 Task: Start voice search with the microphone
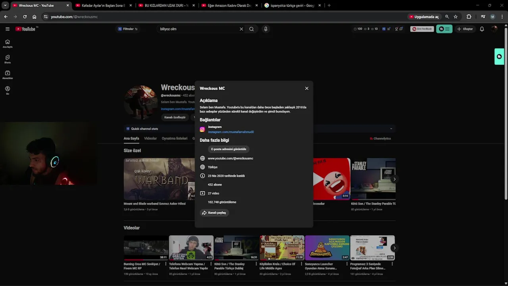pyautogui.click(x=266, y=29)
